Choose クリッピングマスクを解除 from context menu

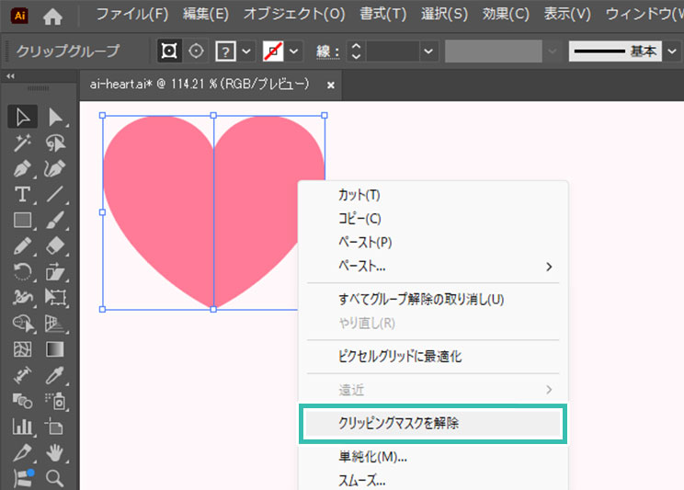(398, 424)
